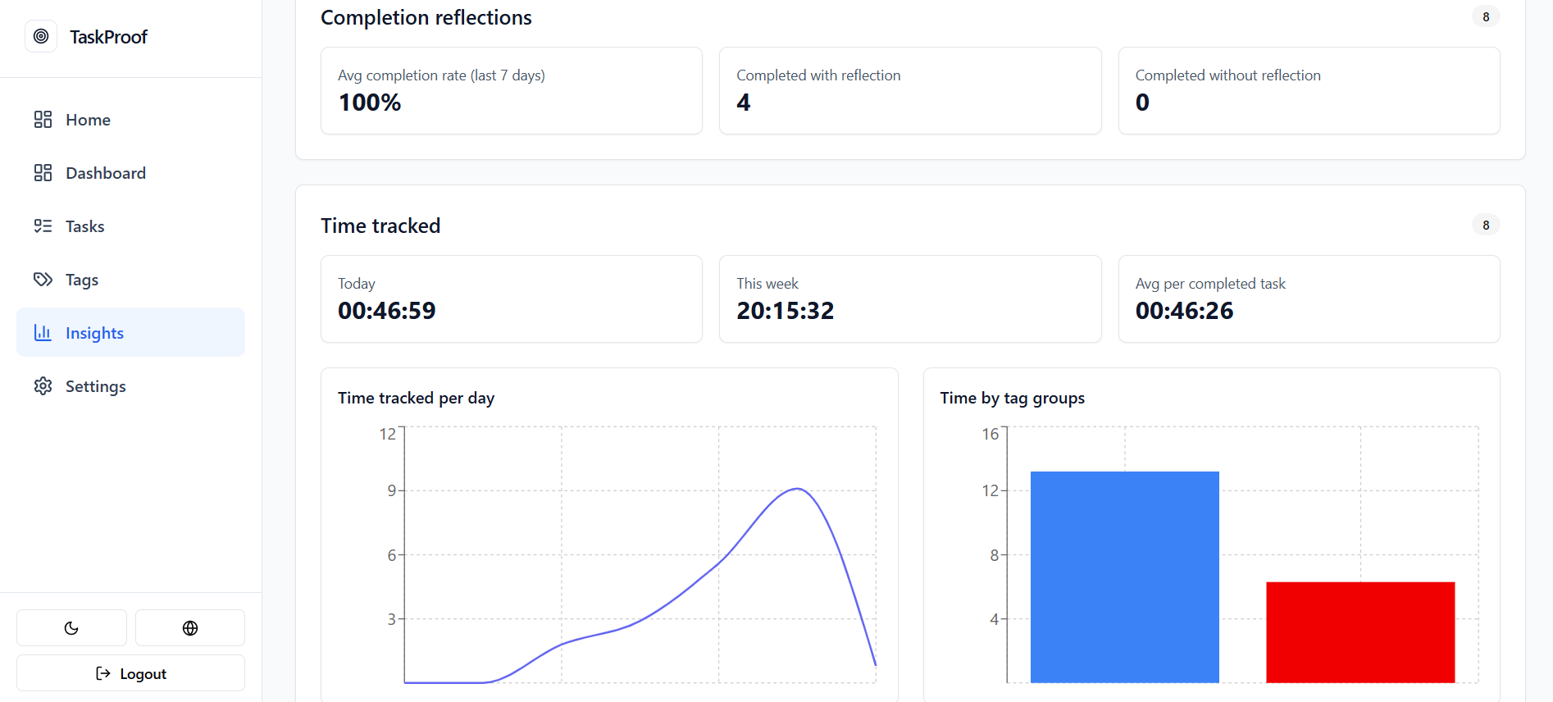This screenshot has width=1553, height=702.
Task: Click the logout arrow icon
Action: coord(102,672)
